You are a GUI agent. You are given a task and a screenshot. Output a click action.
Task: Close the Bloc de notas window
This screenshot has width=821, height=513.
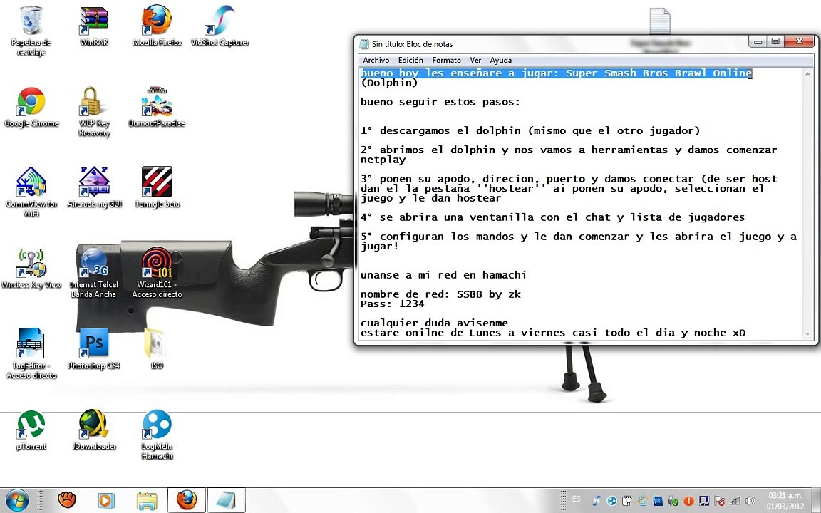click(x=800, y=42)
